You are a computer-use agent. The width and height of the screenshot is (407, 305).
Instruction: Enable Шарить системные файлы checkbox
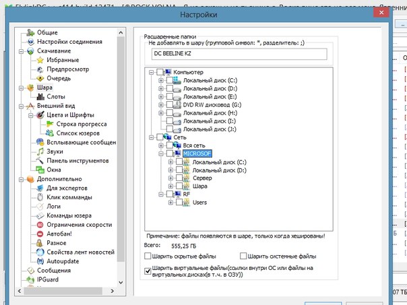coord(243,257)
